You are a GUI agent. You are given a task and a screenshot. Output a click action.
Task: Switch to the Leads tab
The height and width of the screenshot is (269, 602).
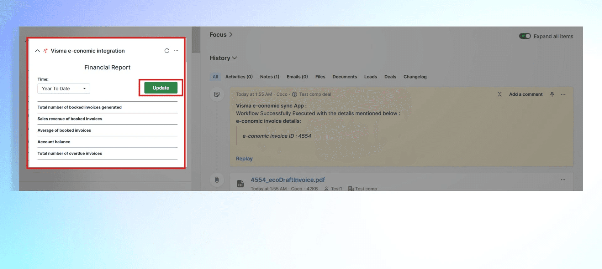pyautogui.click(x=371, y=77)
